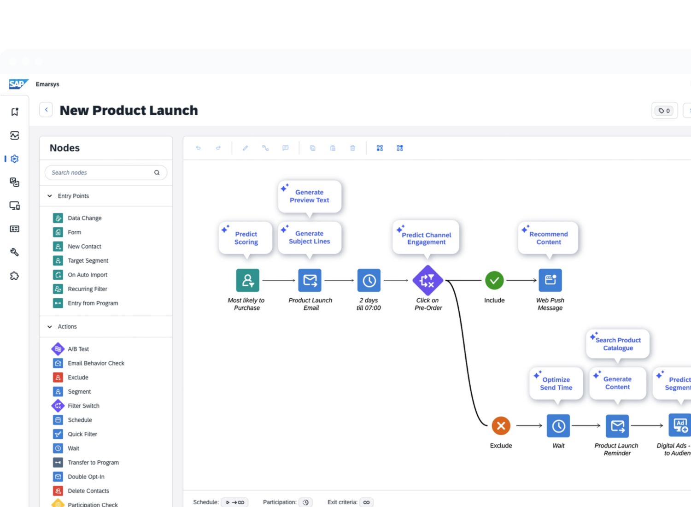Collapse the Entry Points section
Image resolution: width=691 pixels, height=507 pixels.
point(50,196)
